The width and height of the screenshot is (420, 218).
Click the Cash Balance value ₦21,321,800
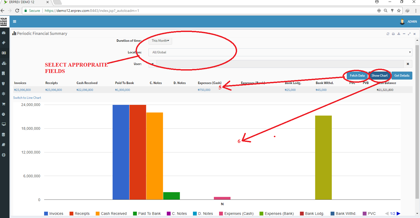point(385,90)
